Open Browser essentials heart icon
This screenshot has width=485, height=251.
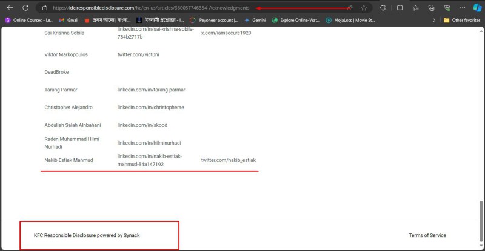pos(447,8)
